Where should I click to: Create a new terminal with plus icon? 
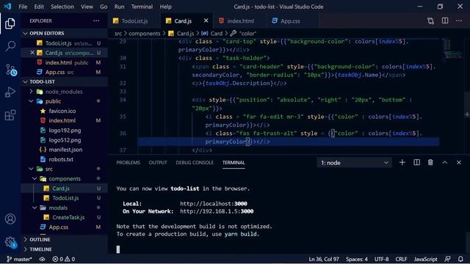tap(402, 162)
